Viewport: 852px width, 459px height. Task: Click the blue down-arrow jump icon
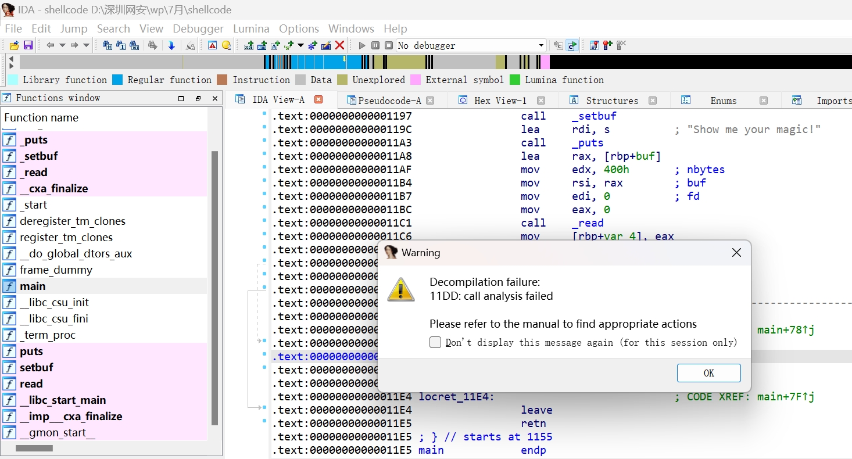point(171,45)
